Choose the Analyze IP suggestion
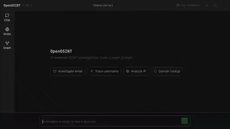This screenshot has height=129, width=230. (x=136, y=71)
